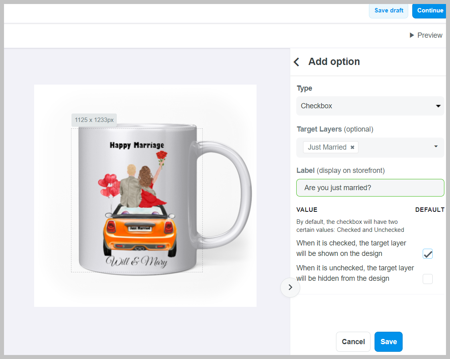Cancel adding the option
Viewport: 450px width, 359px height.
point(353,342)
